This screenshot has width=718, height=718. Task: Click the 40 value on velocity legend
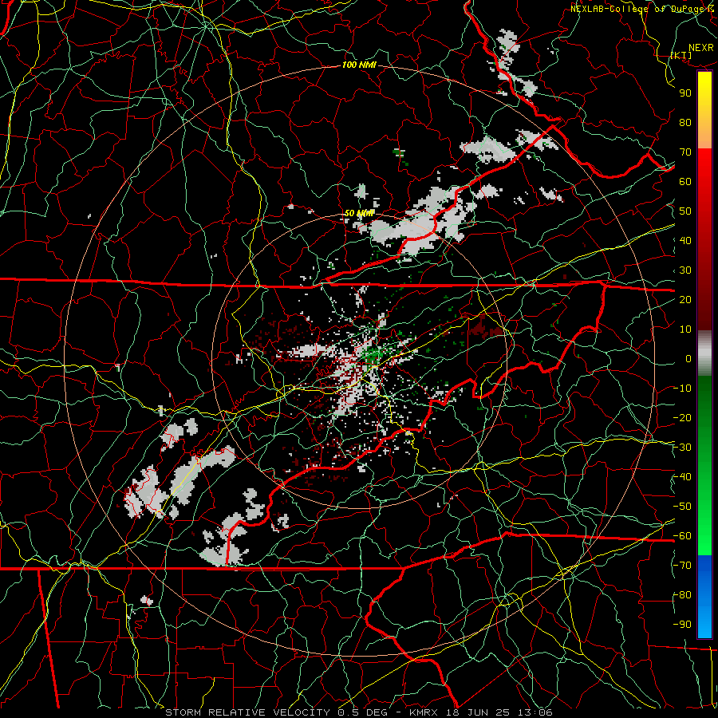[685, 241]
